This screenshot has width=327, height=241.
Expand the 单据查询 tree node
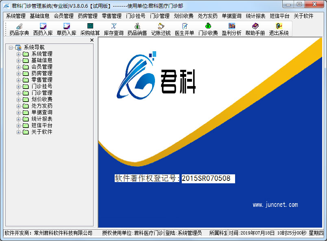click(x=18, y=113)
